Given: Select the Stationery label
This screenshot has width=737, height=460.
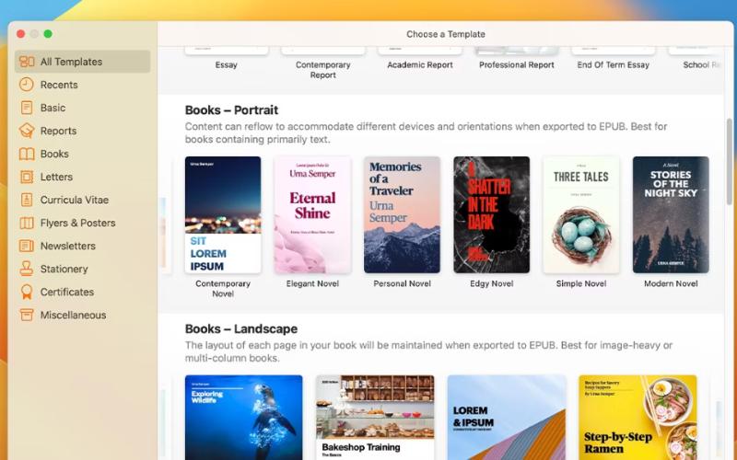Looking at the screenshot, I should tap(64, 269).
